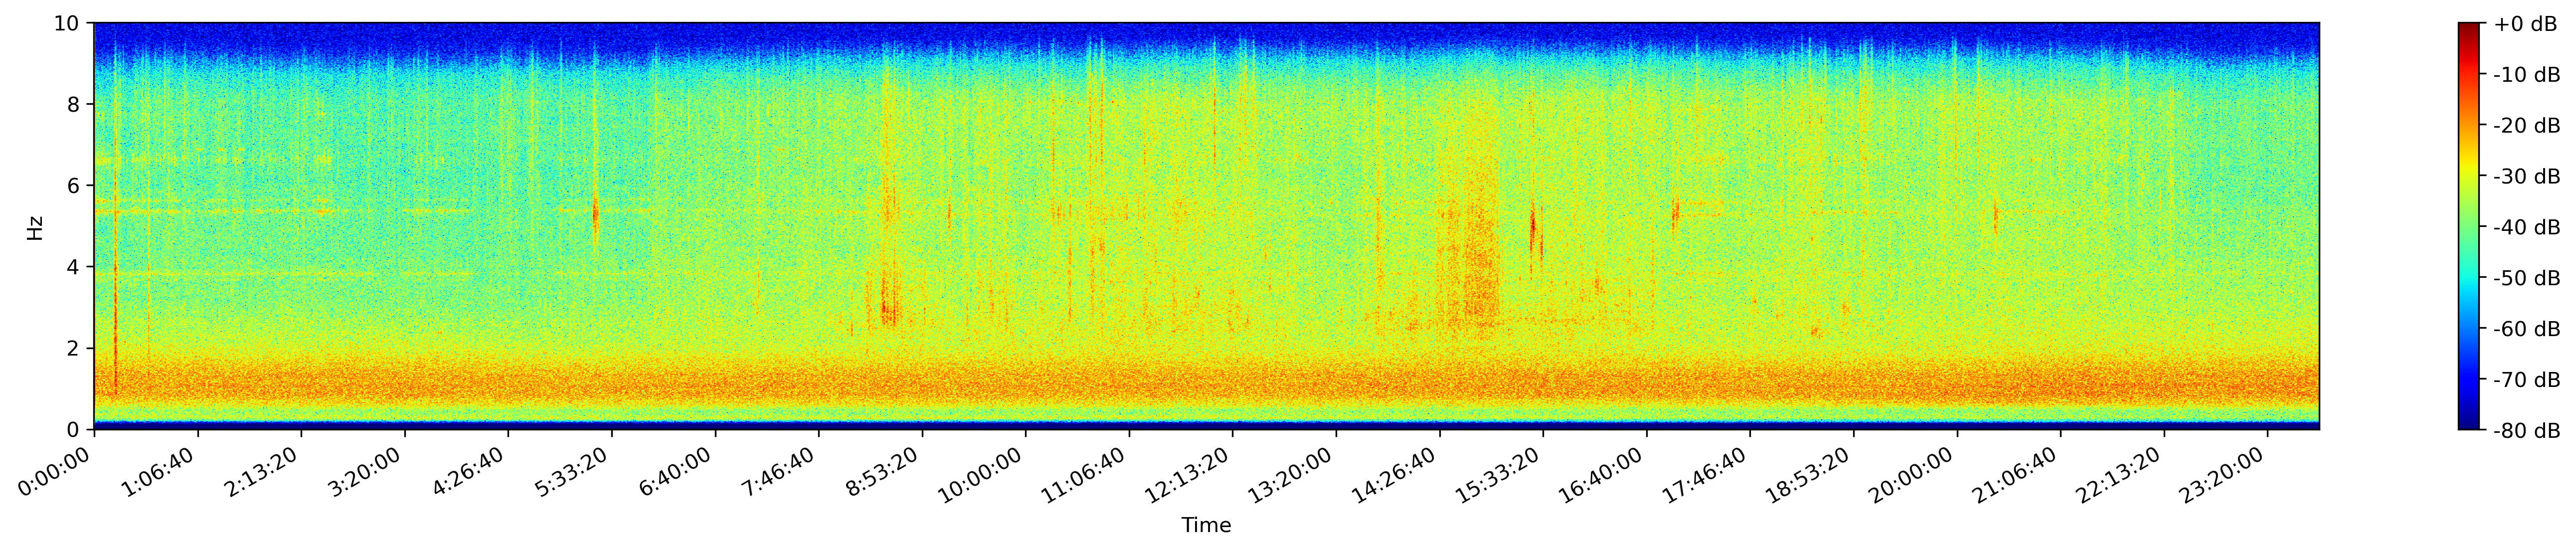Click the -80 dB colorbar label
This screenshot has width=2576, height=551.
coord(2527,431)
